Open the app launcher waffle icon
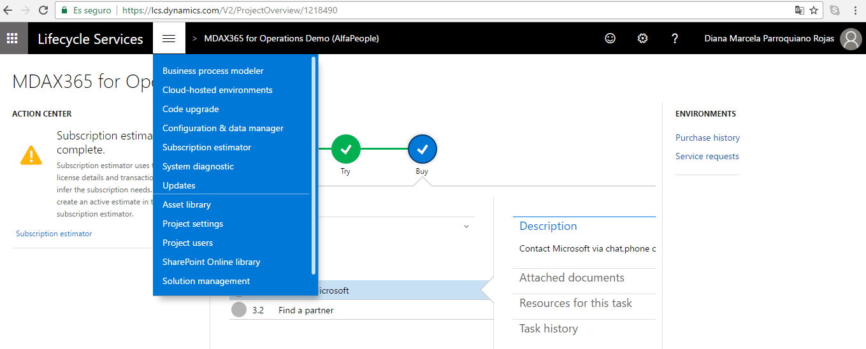The width and height of the screenshot is (866, 349). coord(12,39)
